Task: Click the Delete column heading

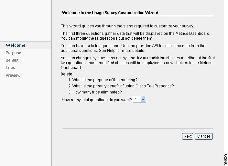Action: click(66, 74)
